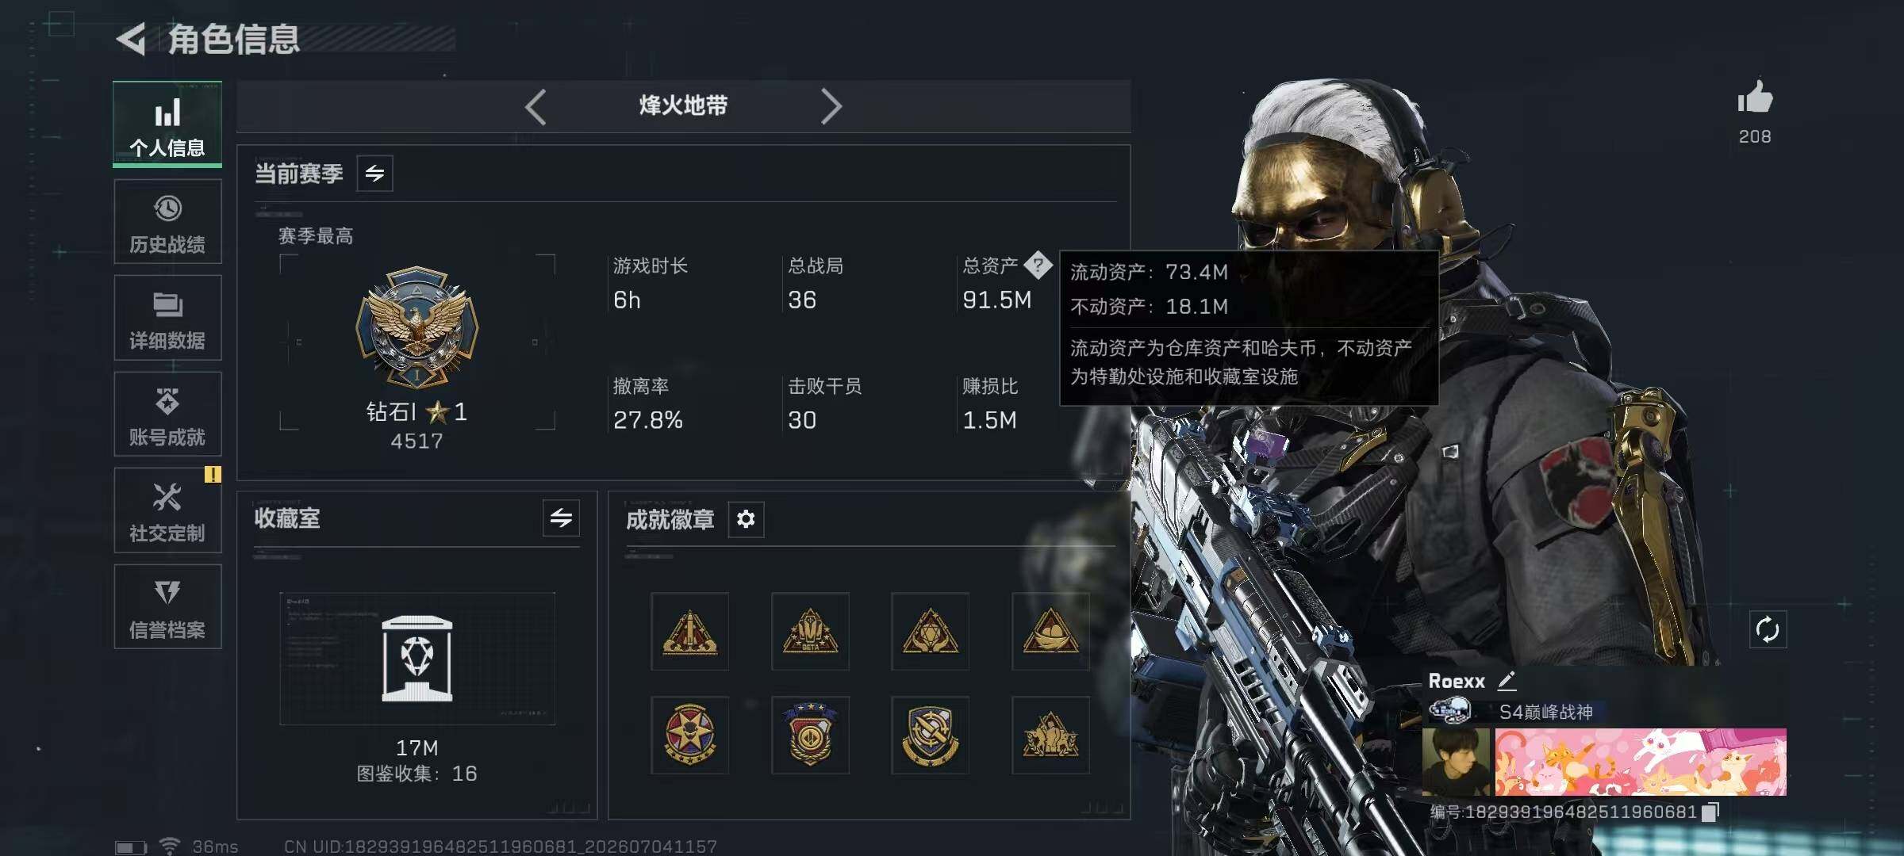Toggle the 收藏室 swap view button
The height and width of the screenshot is (856, 1904).
pos(561,518)
